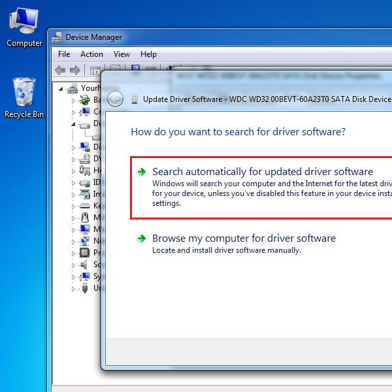
Task: Select the DVD/CD-ROM drives category icon
Action: click(x=84, y=159)
